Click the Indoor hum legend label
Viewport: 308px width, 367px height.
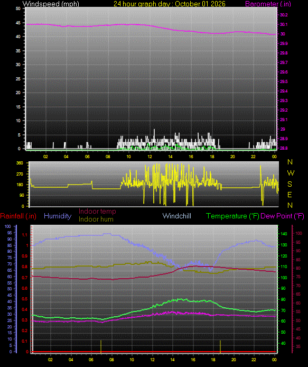(x=96, y=219)
